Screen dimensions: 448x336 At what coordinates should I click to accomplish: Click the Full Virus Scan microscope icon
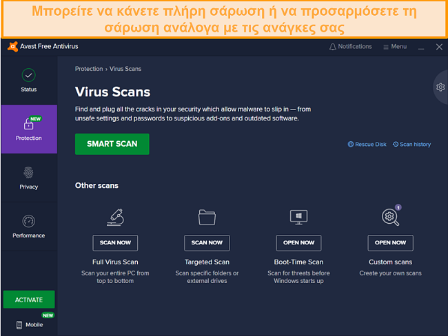point(115,218)
